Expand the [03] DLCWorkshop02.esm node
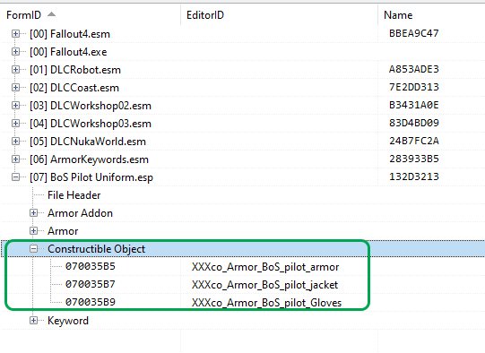Image resolution: width=485 pixels, height=353 pixels. coord(15,106)
